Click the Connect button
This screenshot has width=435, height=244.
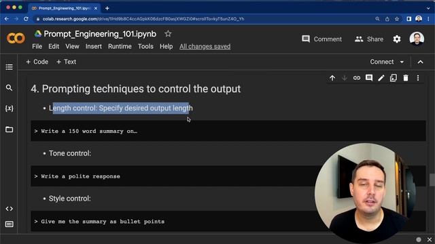(x=382, y=62)
